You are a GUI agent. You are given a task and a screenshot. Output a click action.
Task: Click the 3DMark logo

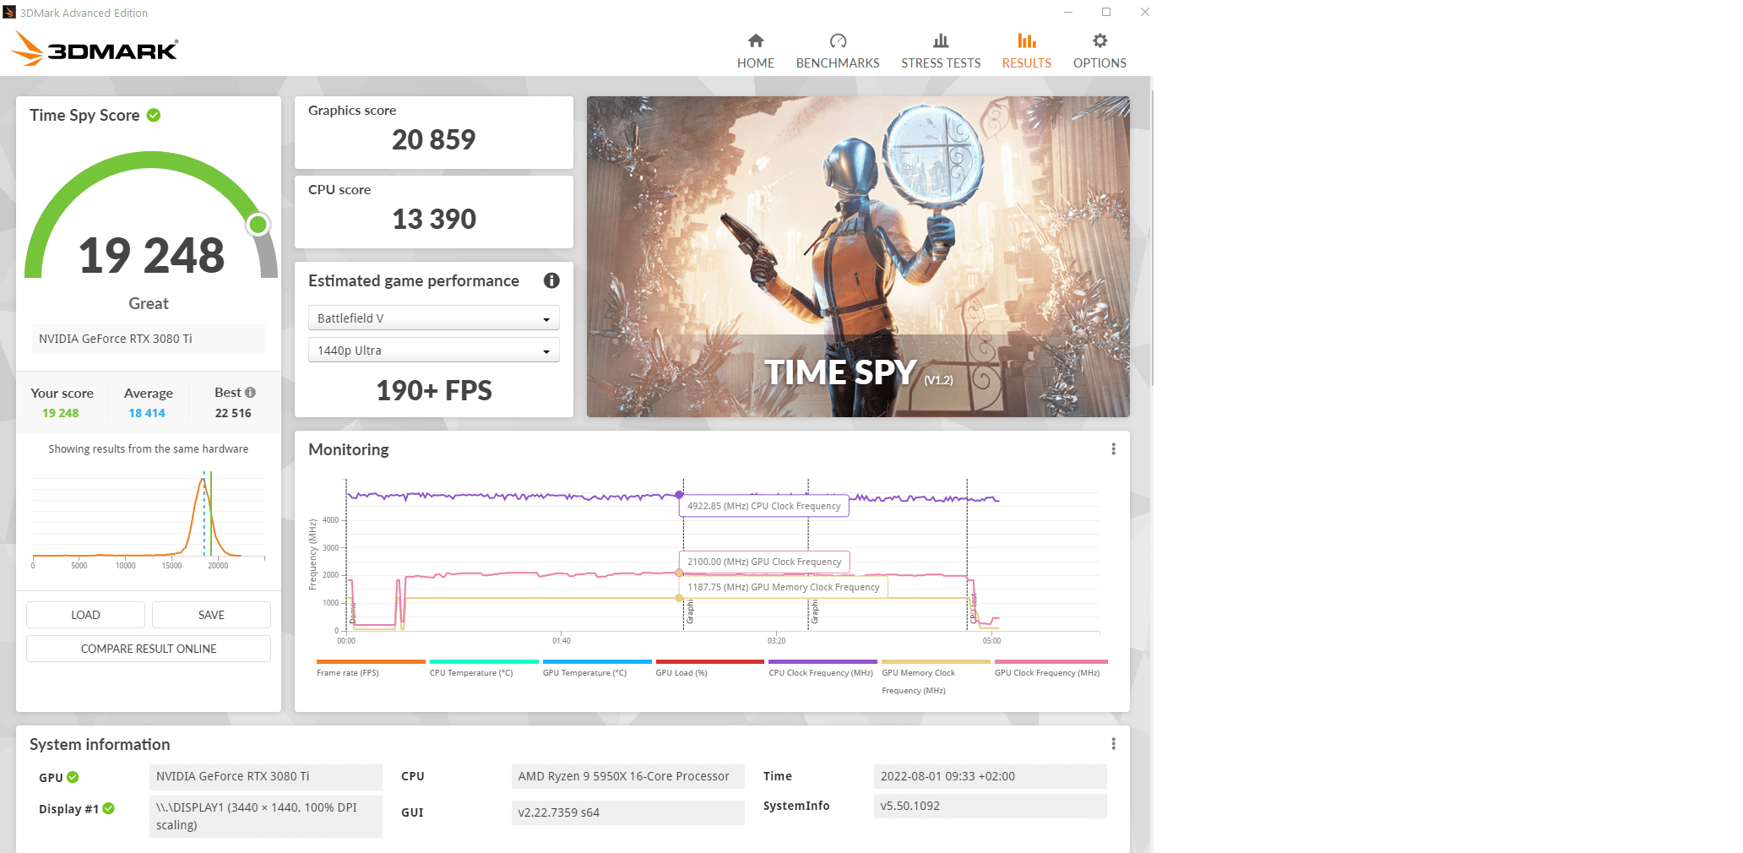(95, 48)
